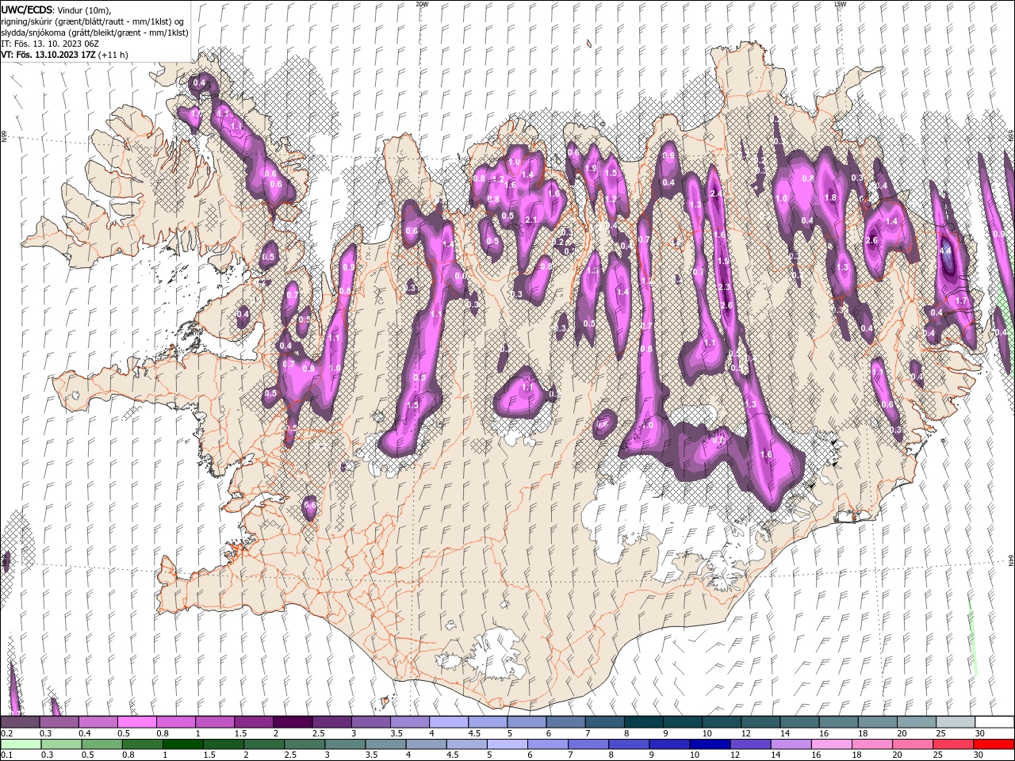The height and width of the screenshot is (761, 1015).
Task: Click the UWC/ECDS title text
Action: pyautogui.click(x=27, y=10)
